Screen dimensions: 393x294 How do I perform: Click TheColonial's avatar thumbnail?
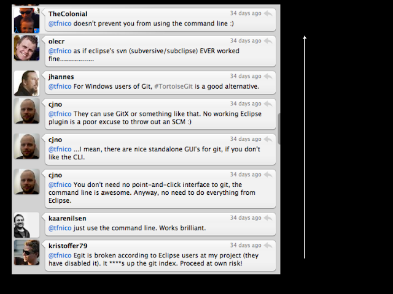tap(26, 20)
